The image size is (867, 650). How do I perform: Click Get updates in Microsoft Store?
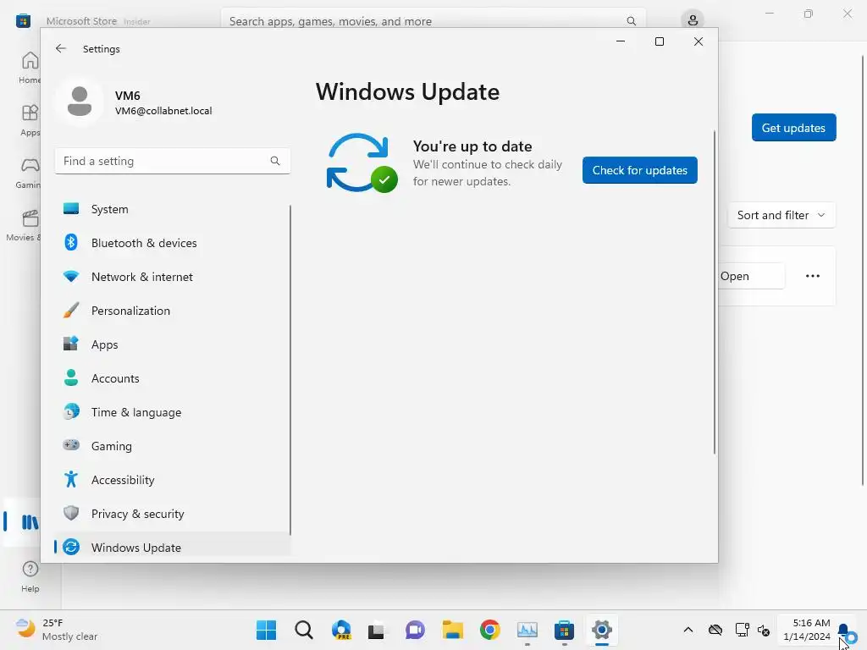793,128
